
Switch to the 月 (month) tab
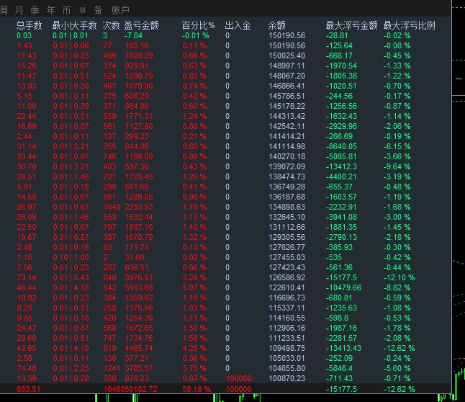(x=19, y=10)
